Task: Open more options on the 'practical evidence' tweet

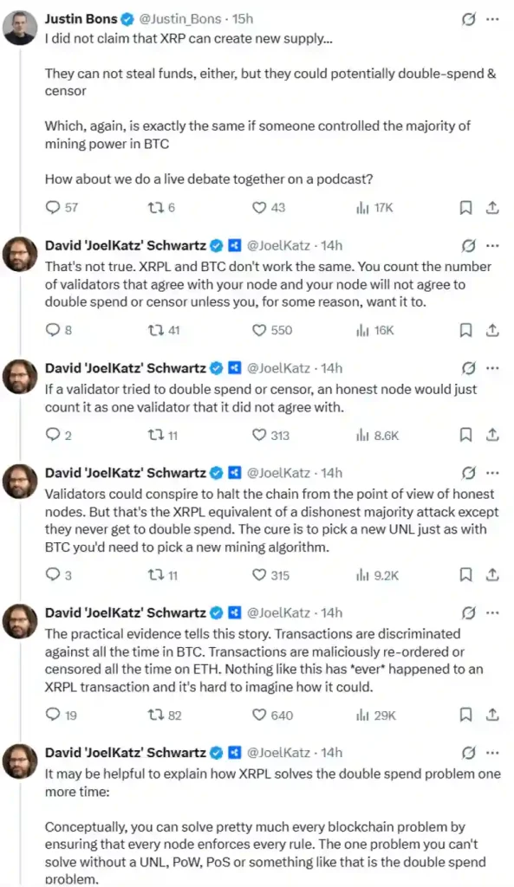Action: (x=492, y=612)
